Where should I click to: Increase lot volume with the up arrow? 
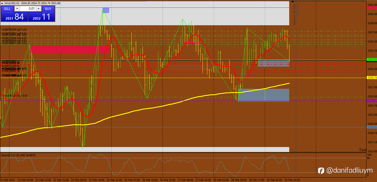click(39, 9)
